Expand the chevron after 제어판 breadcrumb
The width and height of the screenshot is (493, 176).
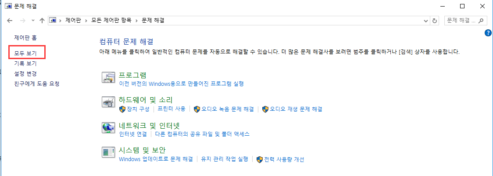coord(87,21)
